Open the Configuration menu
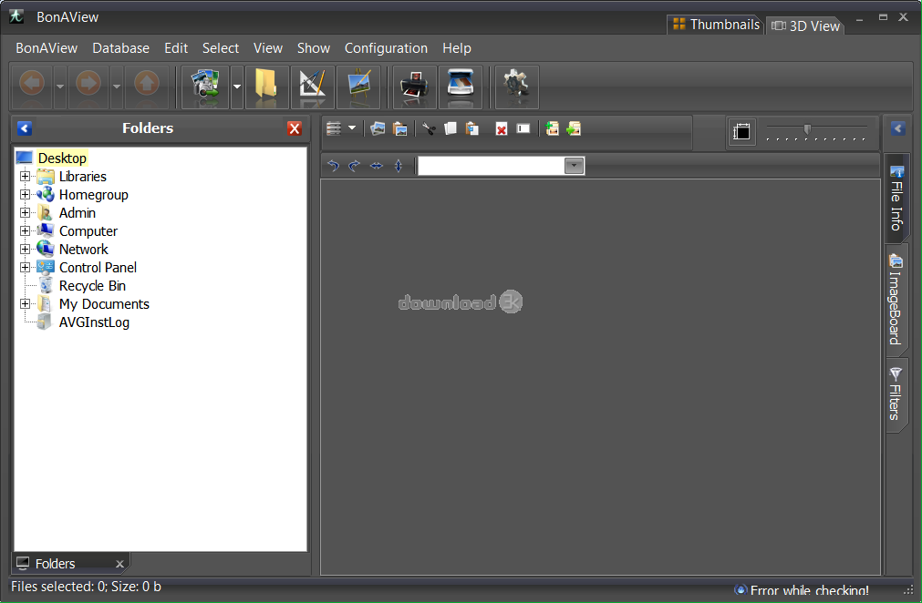The image size is (922, 603). point(386,48)
